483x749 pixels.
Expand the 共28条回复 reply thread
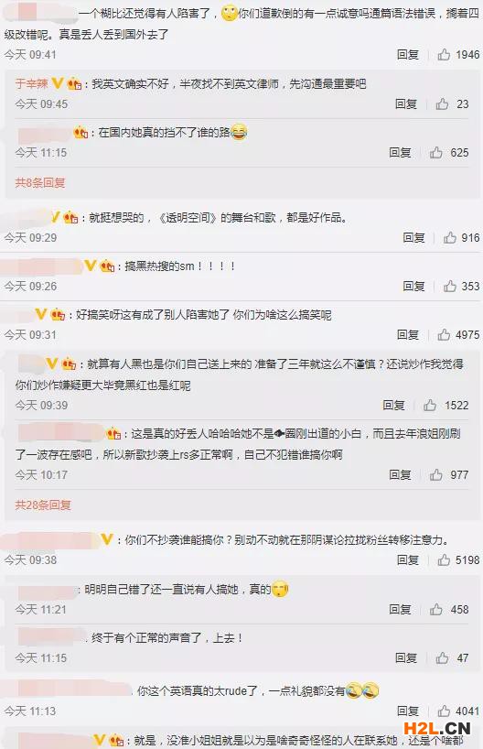coord(43,505)
